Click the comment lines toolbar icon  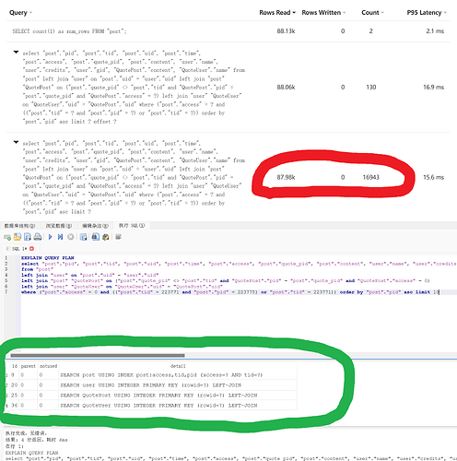pyautogui.click(x=118, y=237)
